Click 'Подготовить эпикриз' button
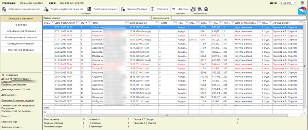 (103, 9)
